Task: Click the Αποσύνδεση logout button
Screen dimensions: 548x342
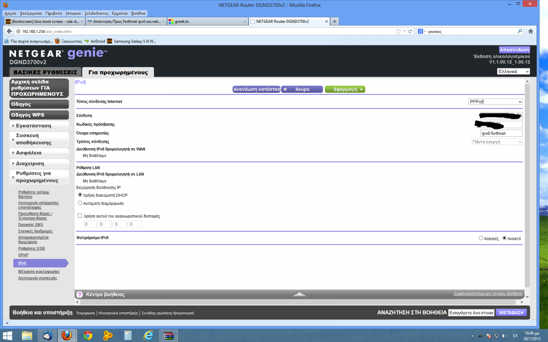Action: pos(515,50)
